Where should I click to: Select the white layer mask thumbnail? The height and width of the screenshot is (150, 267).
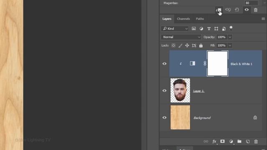(217, 63)
